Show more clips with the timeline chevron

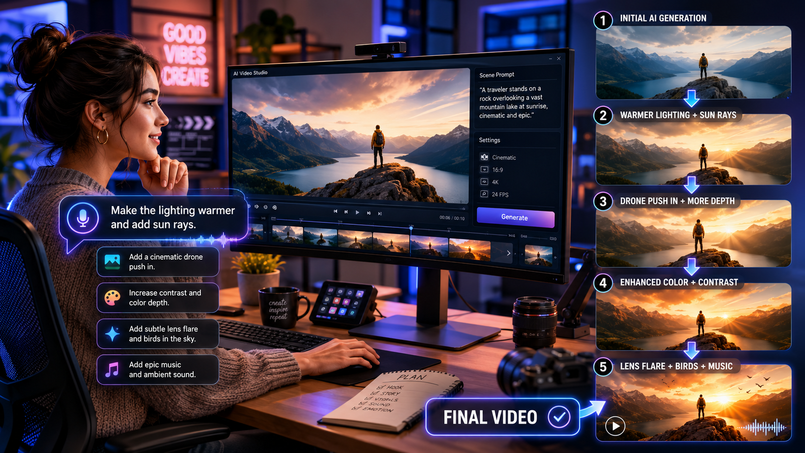508,253
